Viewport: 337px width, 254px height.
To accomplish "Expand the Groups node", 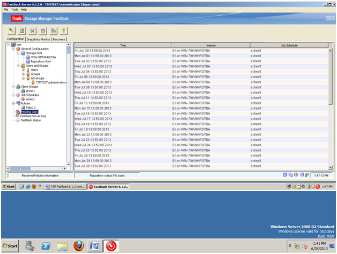I will tap(23, 74).
